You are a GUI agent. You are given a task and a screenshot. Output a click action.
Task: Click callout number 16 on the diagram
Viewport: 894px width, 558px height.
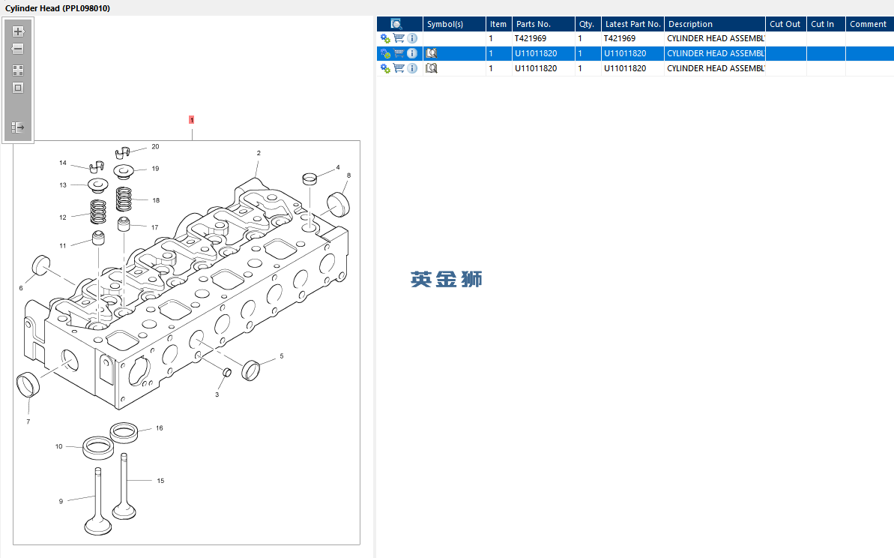click(159, 428)
